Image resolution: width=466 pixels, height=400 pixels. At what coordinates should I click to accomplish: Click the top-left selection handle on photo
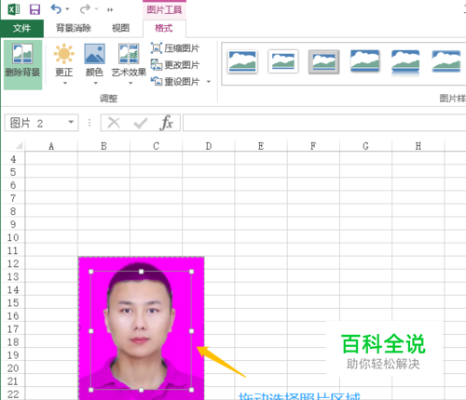[x=91, y=272]
